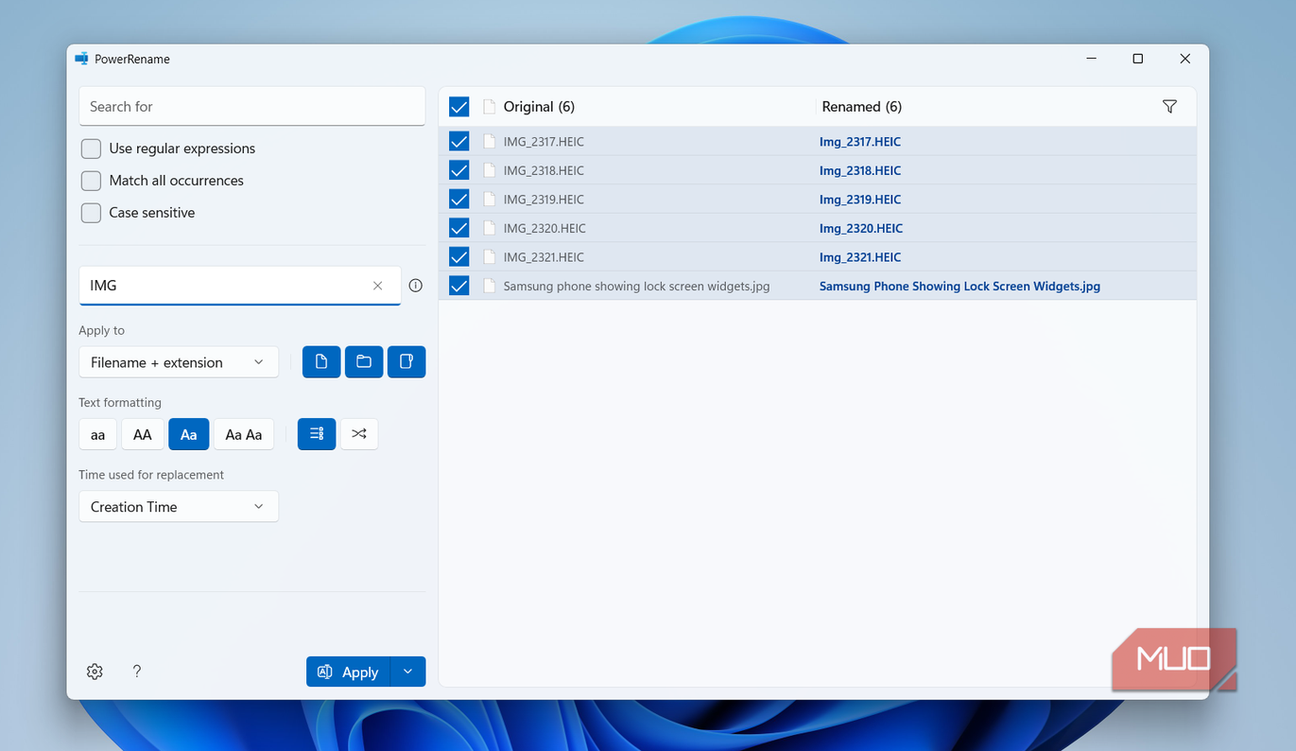
Task: Toggle the include subfolders icon button
Action: pos(406,361)
